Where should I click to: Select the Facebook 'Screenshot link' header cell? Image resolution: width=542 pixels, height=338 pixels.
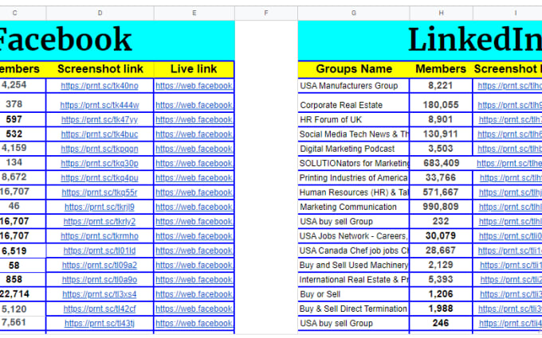(x=100, y=69)
